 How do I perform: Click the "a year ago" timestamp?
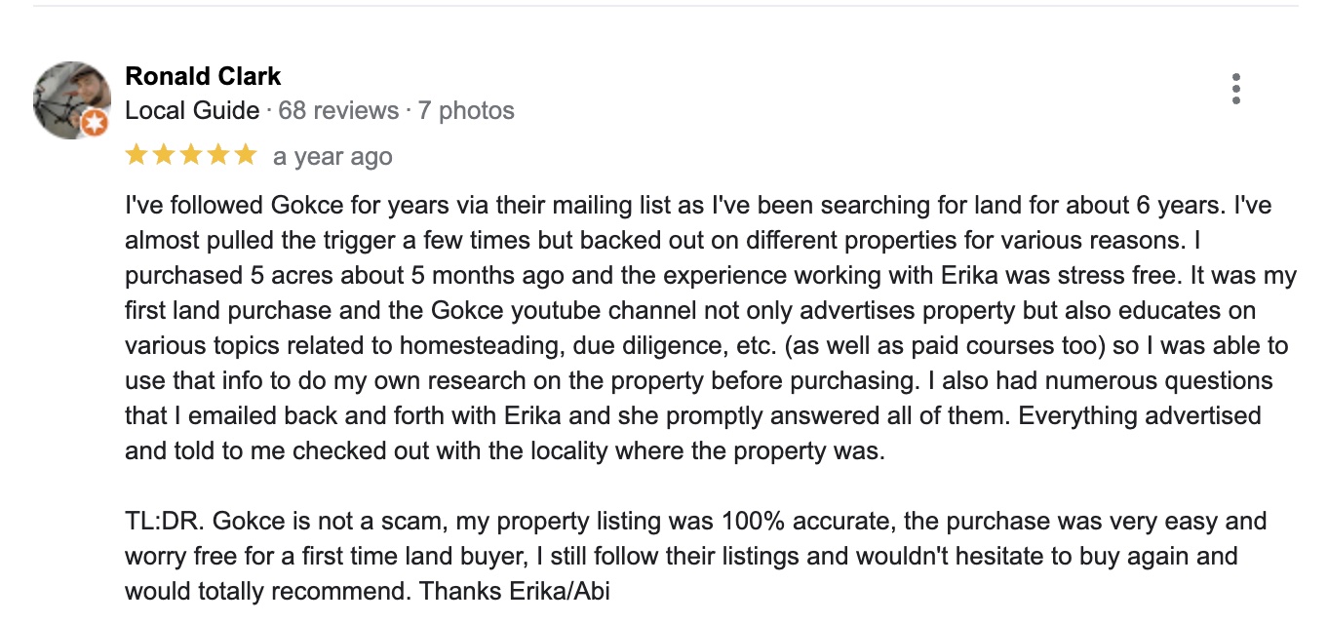coord(332,157)
